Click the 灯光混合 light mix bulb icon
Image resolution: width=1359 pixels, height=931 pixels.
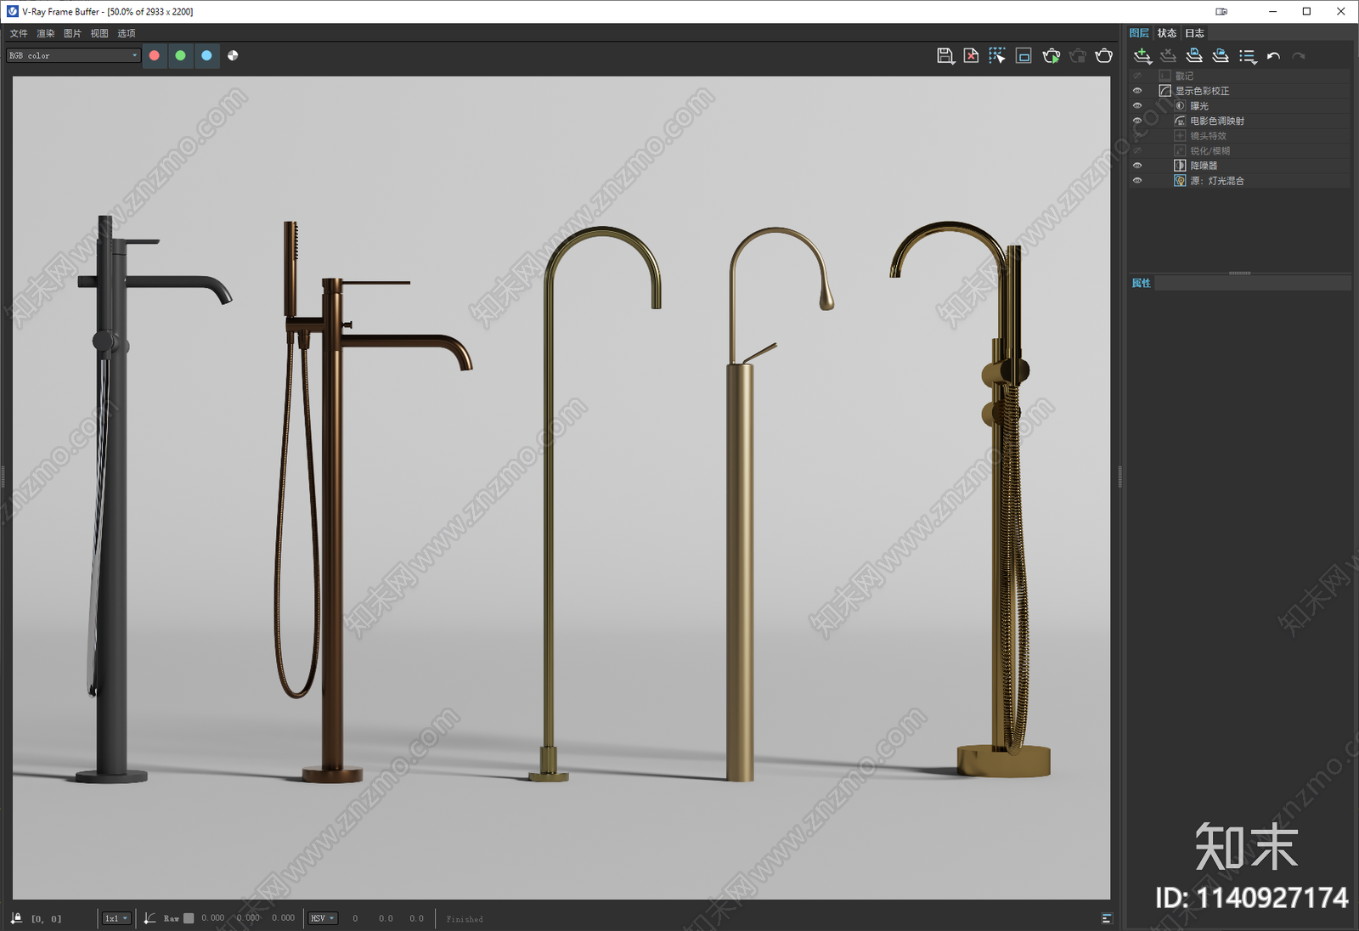point(1180,181)
